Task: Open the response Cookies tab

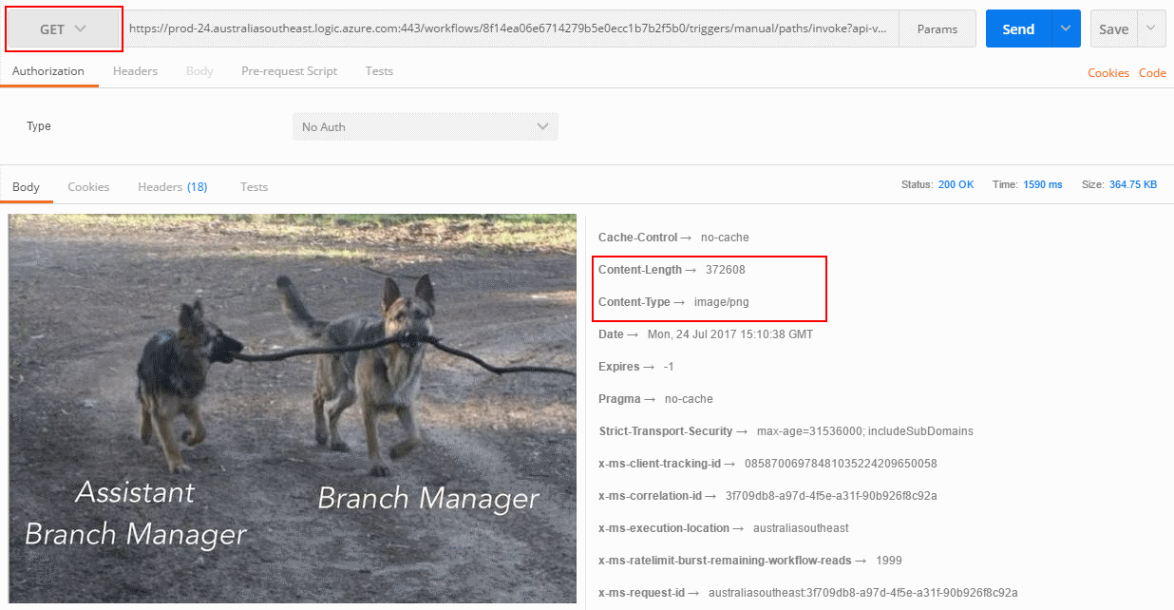Action: 88,187
